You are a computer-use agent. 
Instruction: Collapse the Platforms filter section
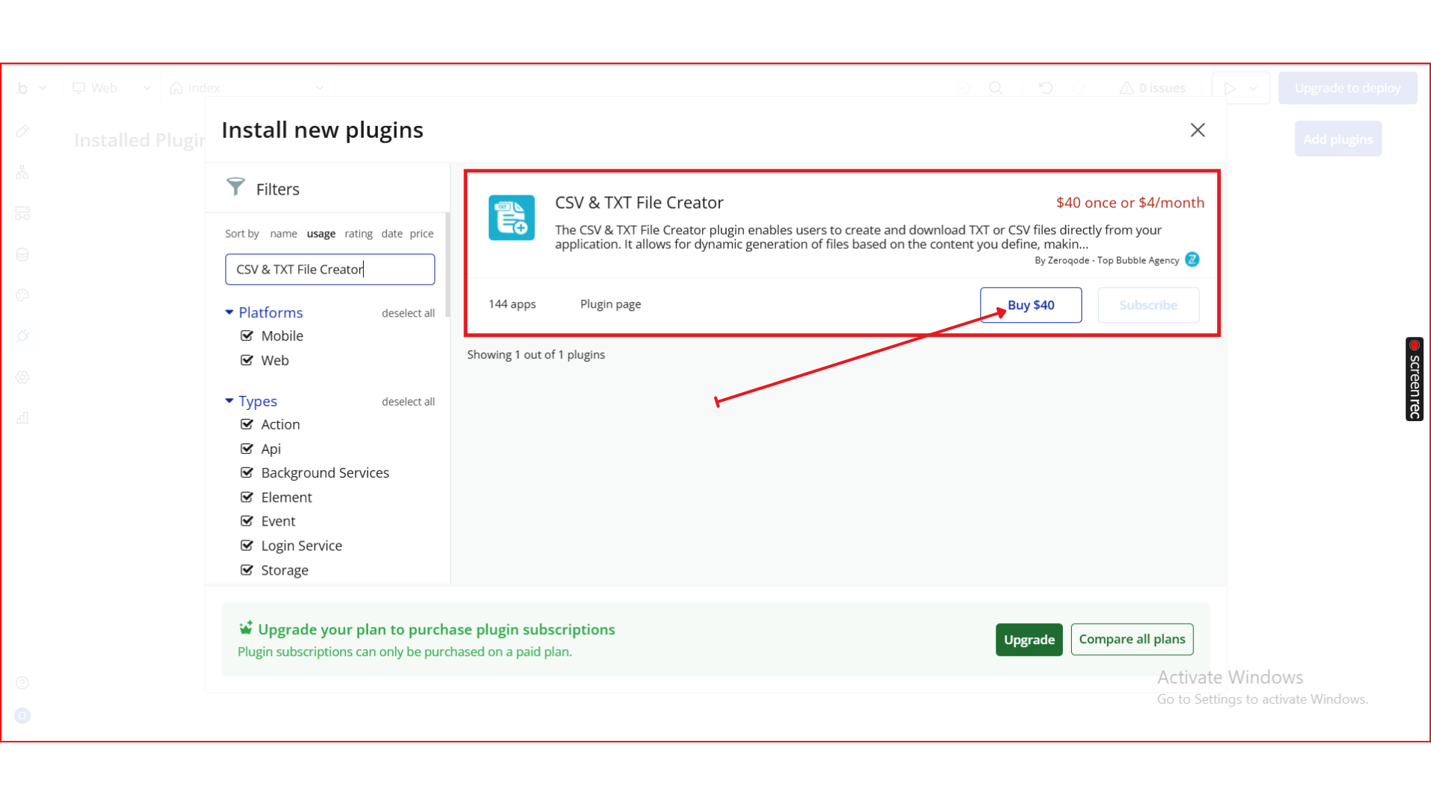click(x=230, y=312)
